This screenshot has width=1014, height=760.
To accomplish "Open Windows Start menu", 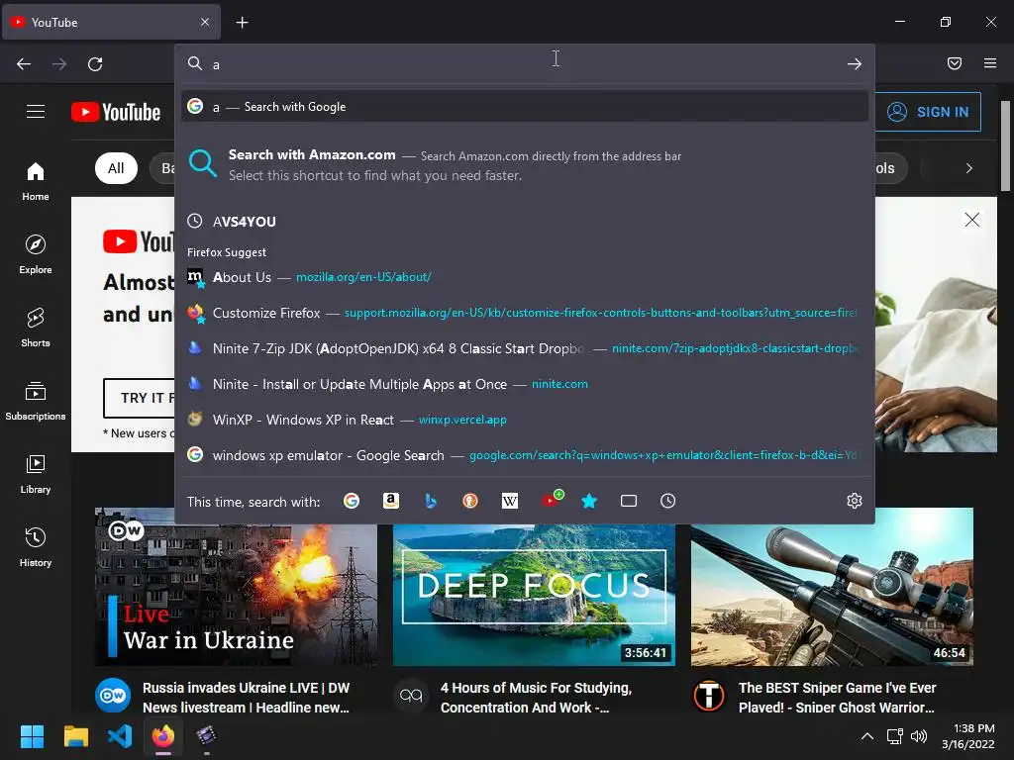I will [32, 736].
